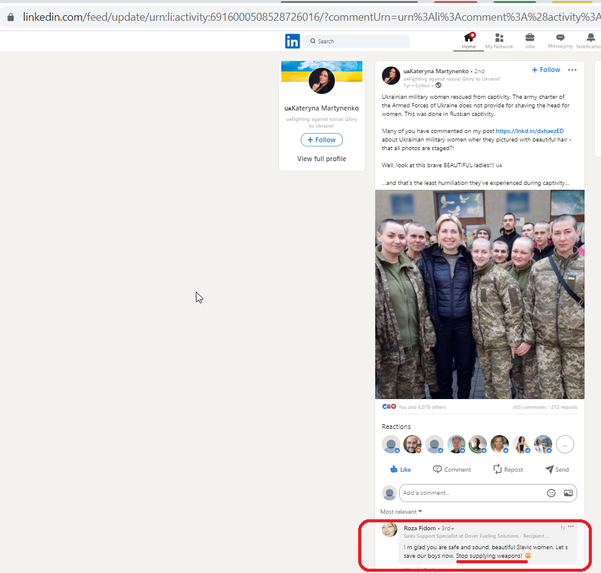
Task: Click the first reaction avatar in Reactions
Action: point(391,445)
